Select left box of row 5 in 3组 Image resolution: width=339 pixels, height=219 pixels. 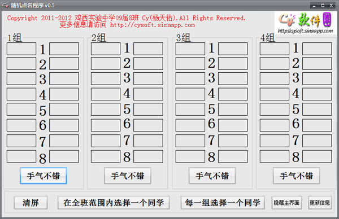(x=190, y=109)
